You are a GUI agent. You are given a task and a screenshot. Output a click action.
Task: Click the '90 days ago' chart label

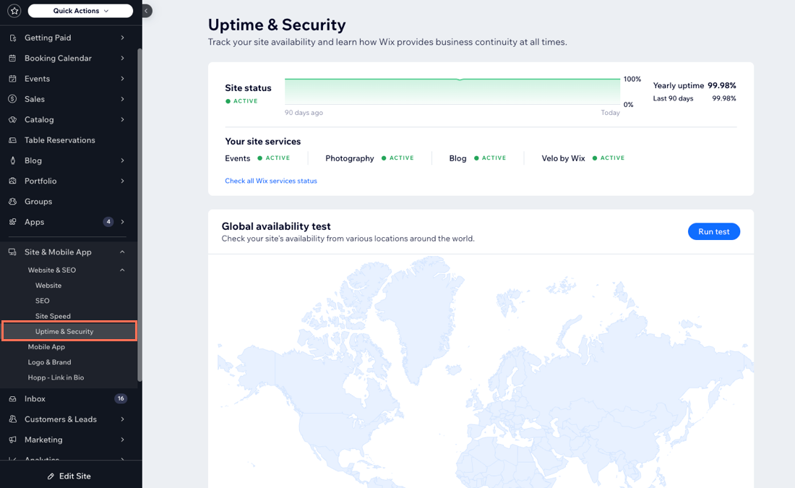pos(304,113)
